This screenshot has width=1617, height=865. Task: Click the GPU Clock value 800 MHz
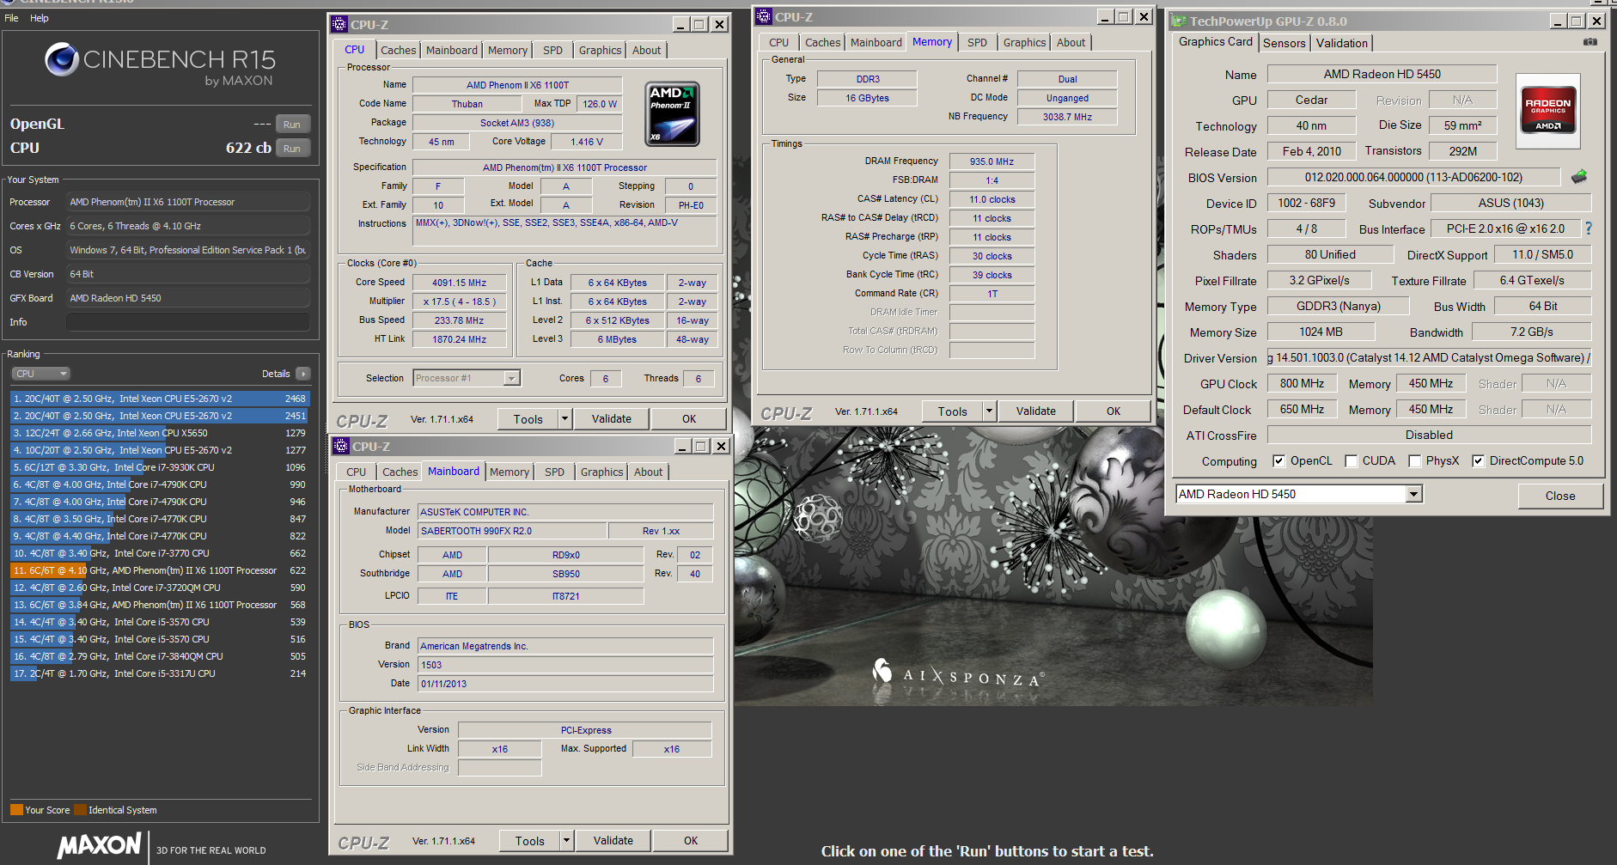[1302, 384]
